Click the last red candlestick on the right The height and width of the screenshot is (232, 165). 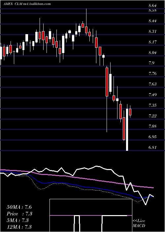point(130,112)
